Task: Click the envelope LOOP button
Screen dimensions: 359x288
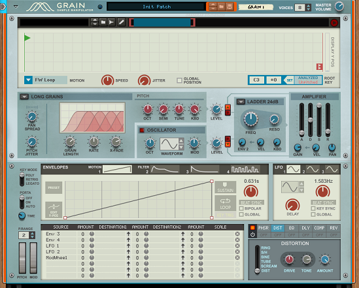Action: coord(226,203)
